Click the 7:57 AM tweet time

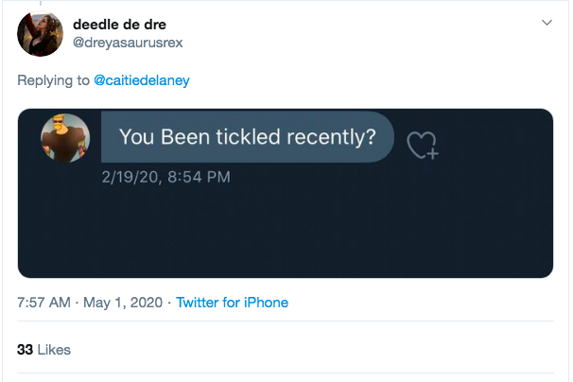(x=43, y=303)
